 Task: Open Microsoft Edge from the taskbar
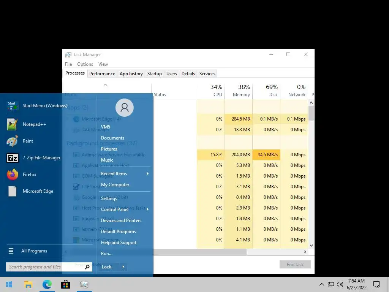tap(47, 284)
